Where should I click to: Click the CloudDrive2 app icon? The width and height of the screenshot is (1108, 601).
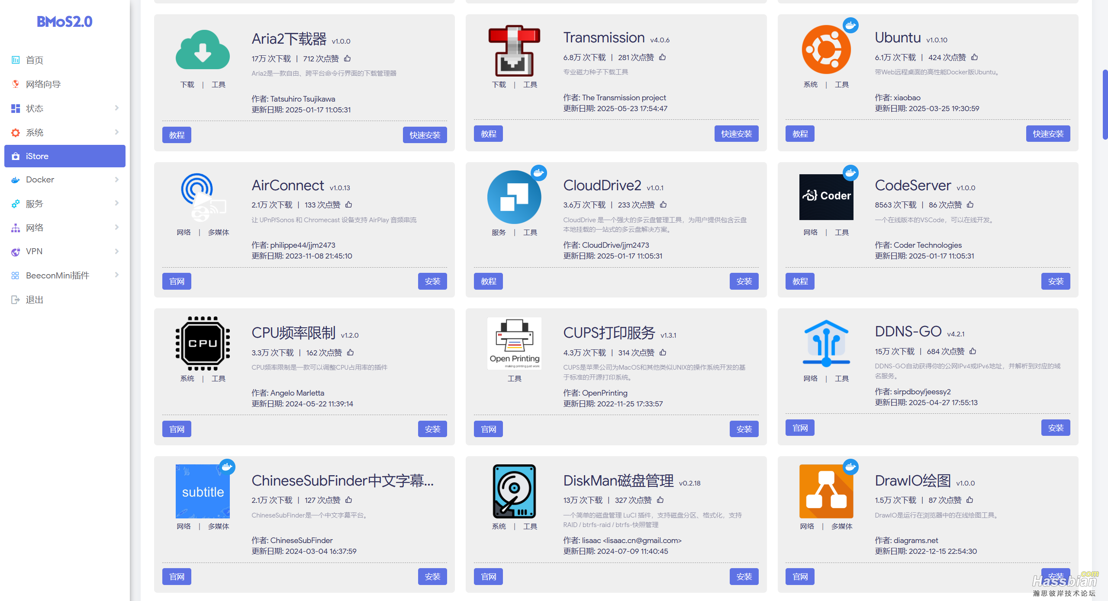point(514,197)
